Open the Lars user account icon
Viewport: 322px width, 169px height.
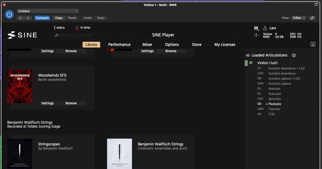click(x=265, y=28)
